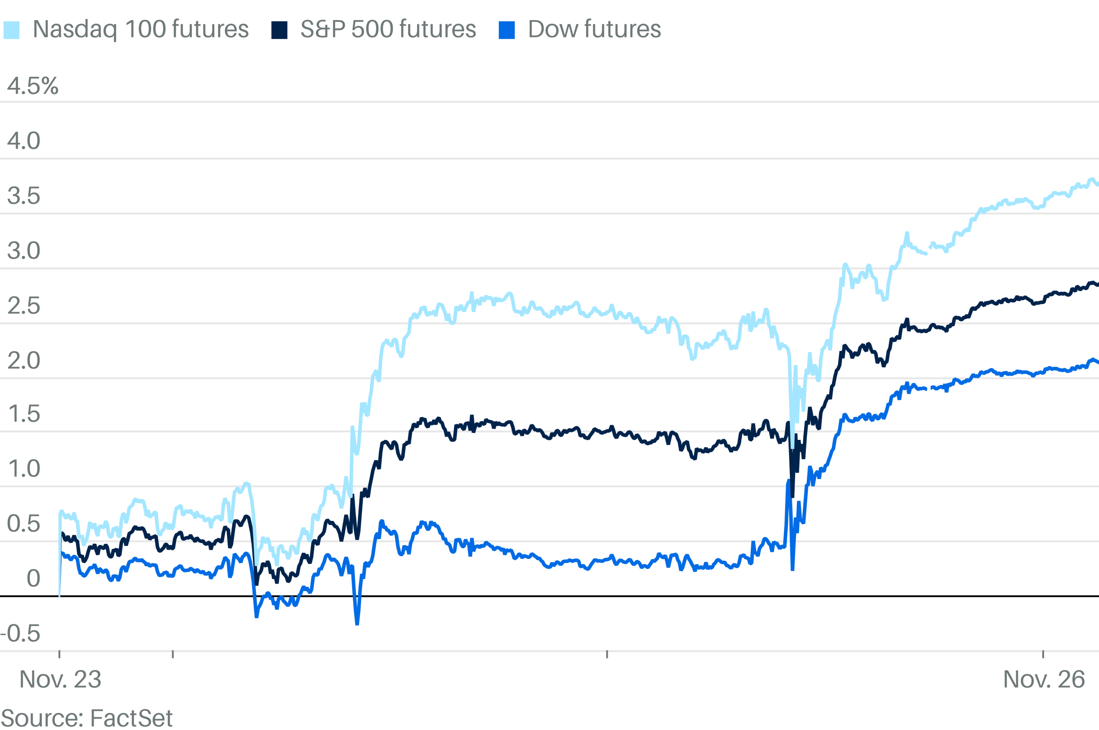
Task: Click the 4.0 y-axis label
Action: click(24, 141)
